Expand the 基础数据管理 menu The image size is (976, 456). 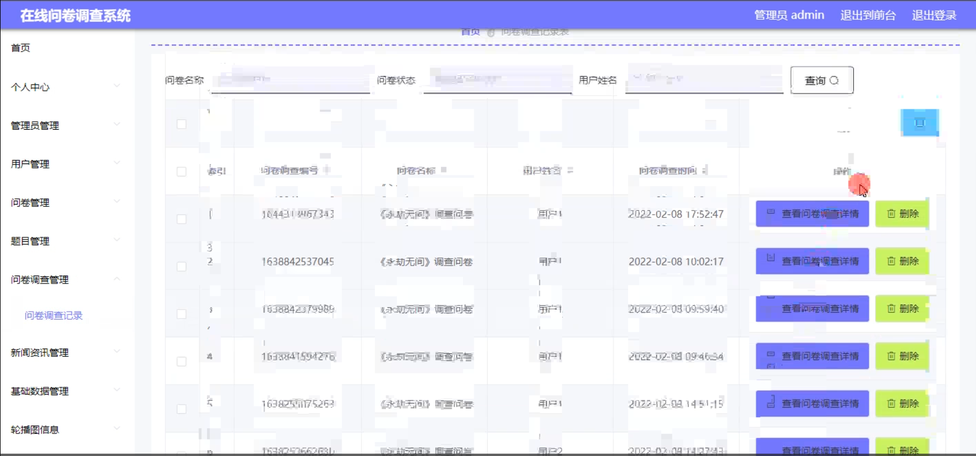[67, 391]
